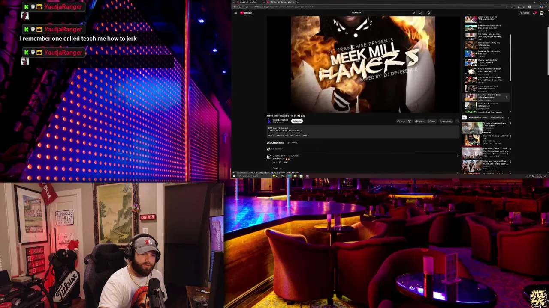This screenshot has width=549, height=308.
Task: Dislike the Meek Mill video
Action: tap(409, 121)
